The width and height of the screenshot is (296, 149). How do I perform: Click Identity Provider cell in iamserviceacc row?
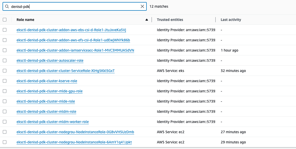(186, 50)
